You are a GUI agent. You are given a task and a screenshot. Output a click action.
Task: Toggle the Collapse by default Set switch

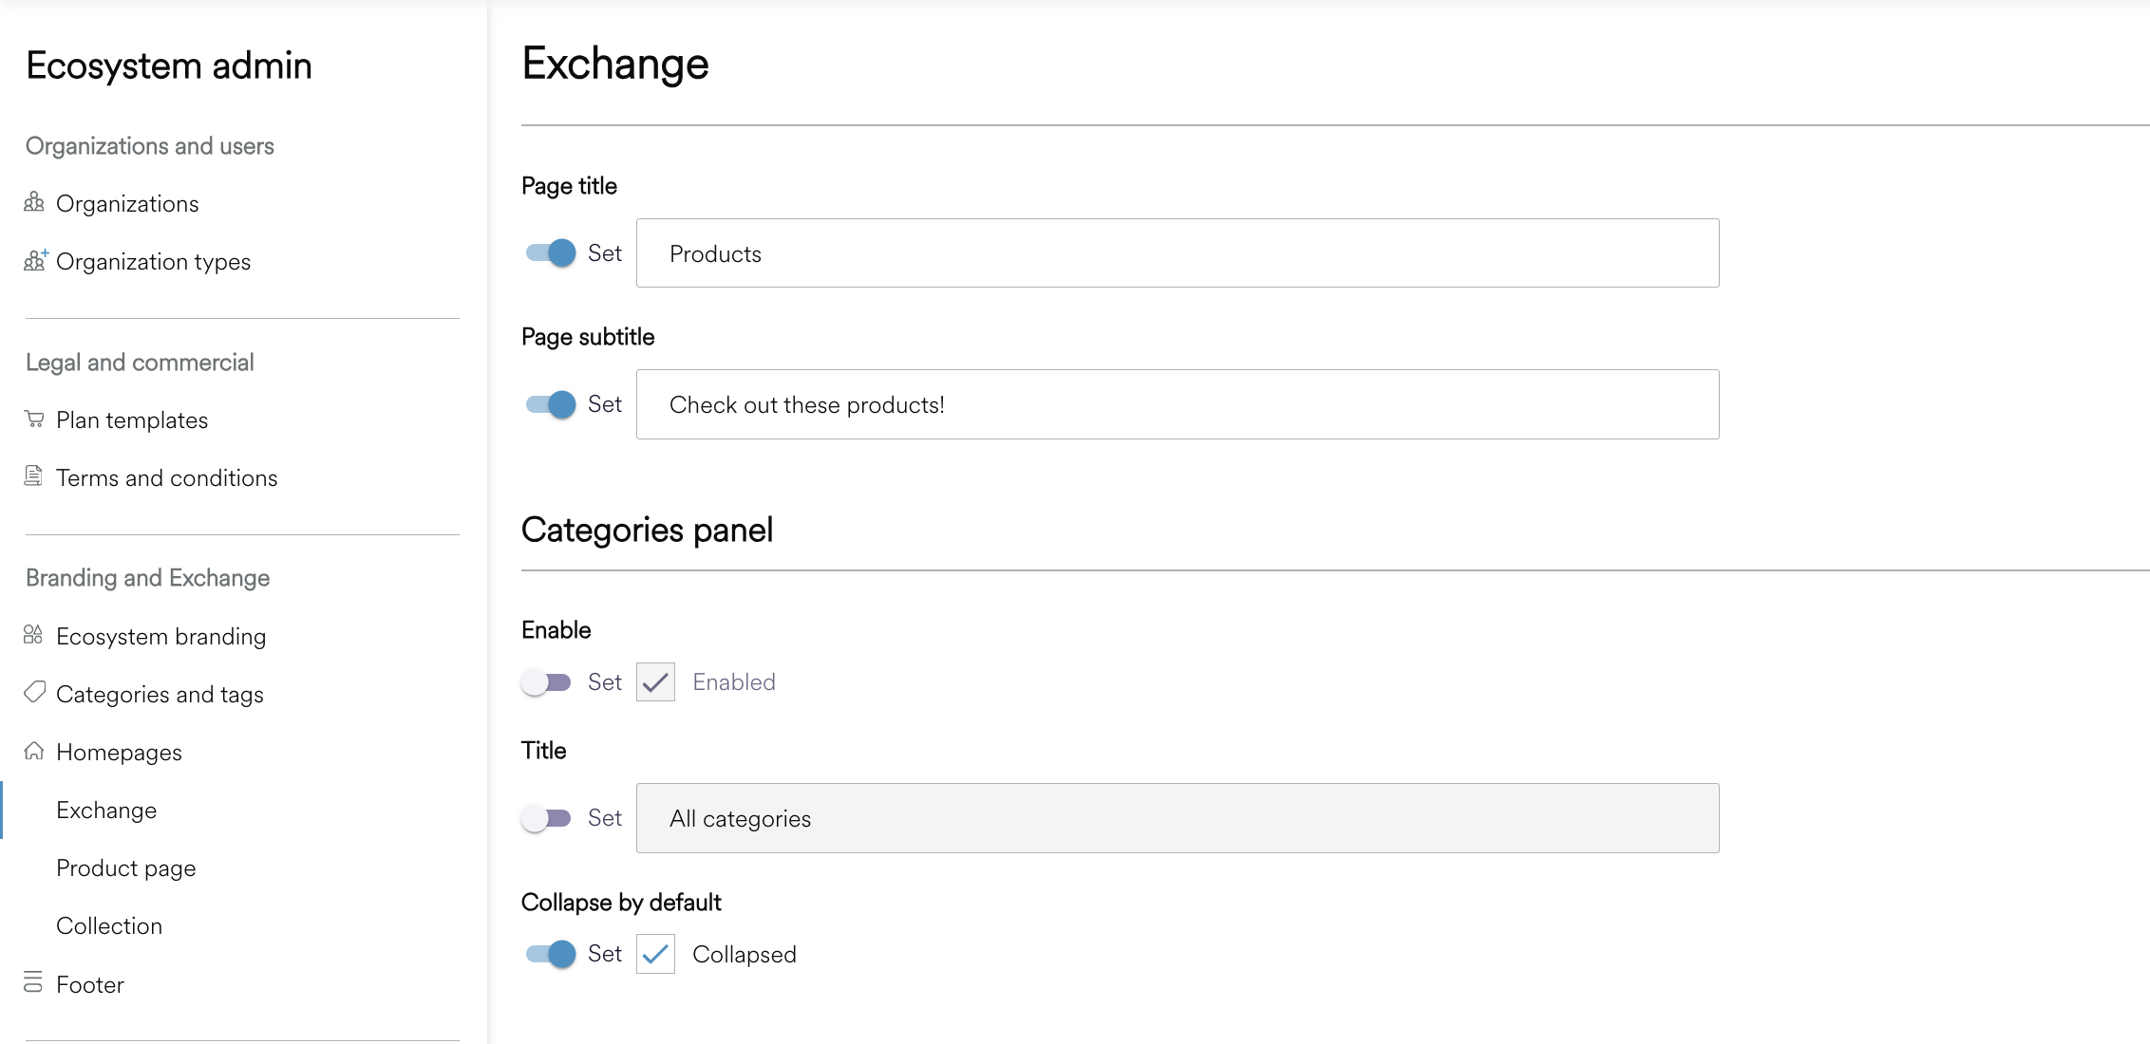[x=551, y=954]
